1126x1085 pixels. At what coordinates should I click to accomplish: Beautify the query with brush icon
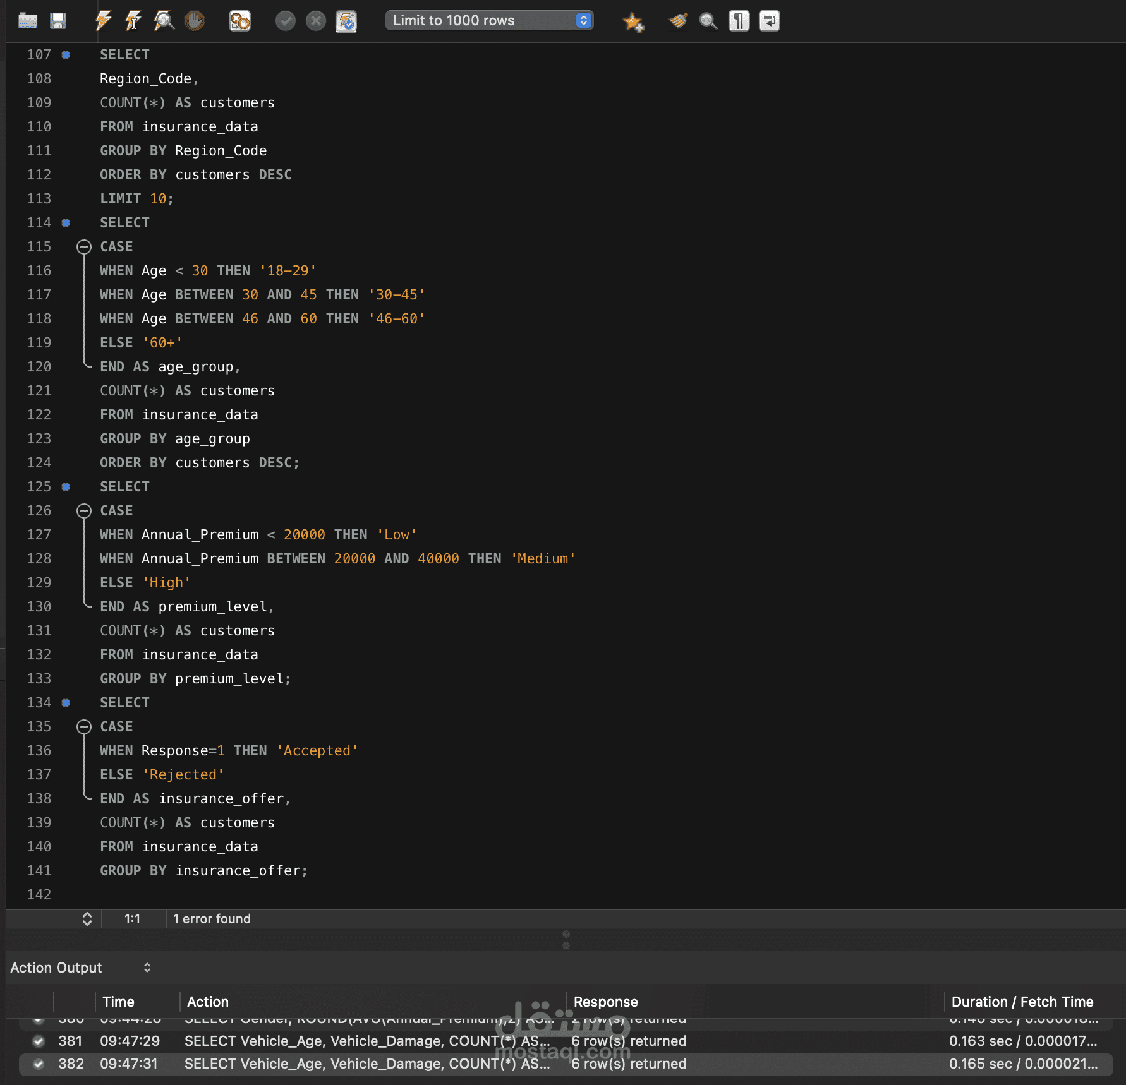click(x=678, y=21)
